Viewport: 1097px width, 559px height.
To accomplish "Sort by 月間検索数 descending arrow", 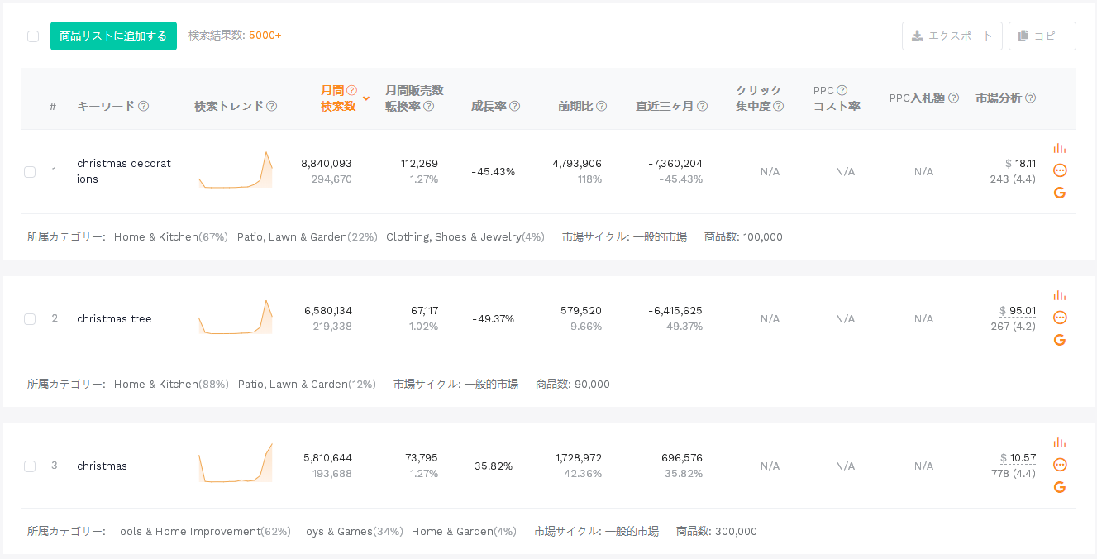I will pyautogui.click(x=366, y=98).
